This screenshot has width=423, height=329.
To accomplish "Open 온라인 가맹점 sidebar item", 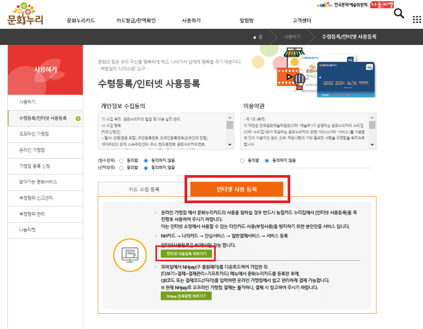I will coord(45,150).
